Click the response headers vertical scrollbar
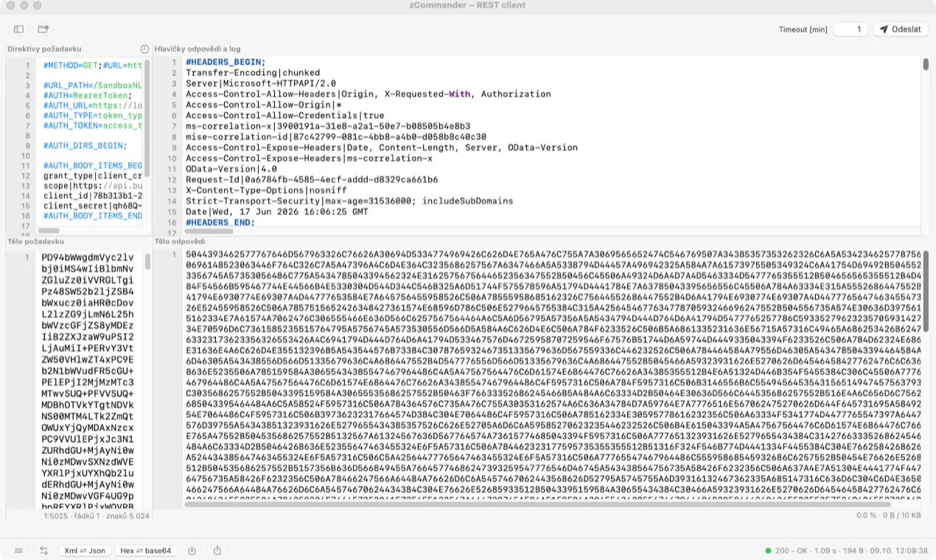 click(x=926, y=65)
